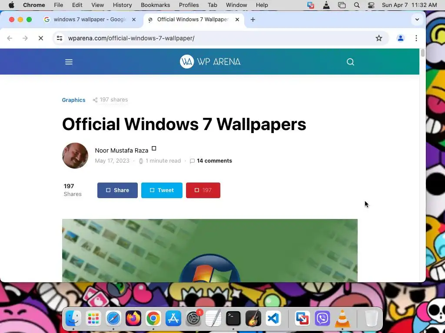Open the Help menu

coord(262,5)
